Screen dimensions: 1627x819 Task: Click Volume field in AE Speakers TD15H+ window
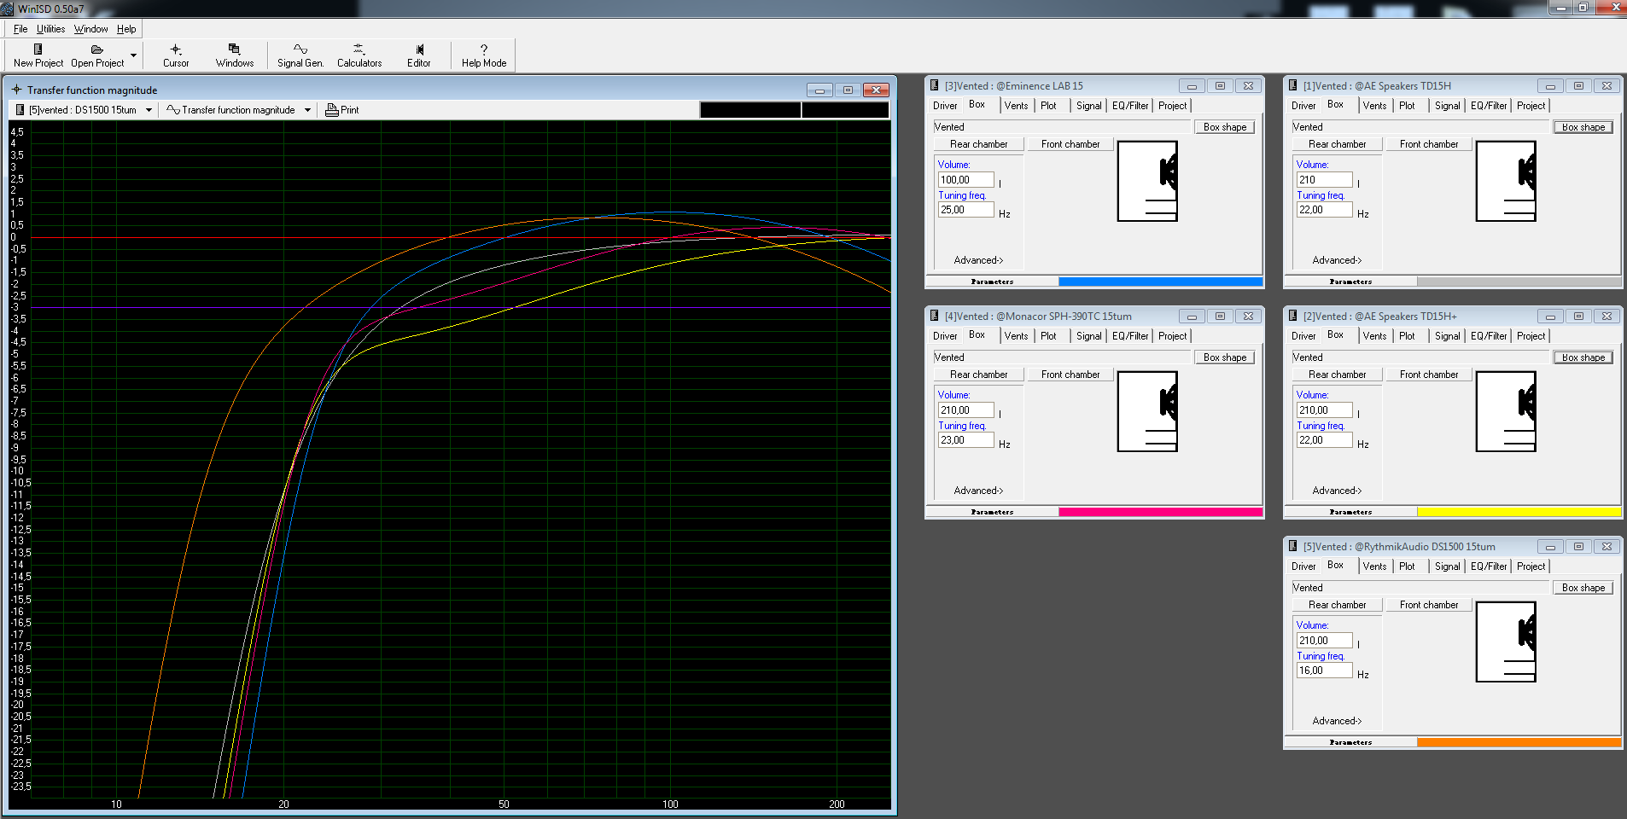click(x=1325, y=410)
